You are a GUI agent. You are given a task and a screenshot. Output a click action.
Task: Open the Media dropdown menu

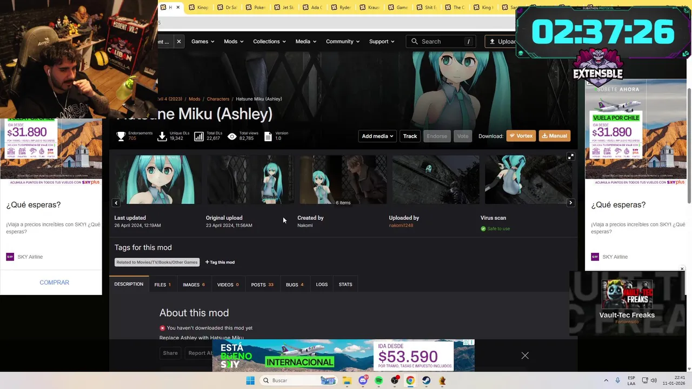[x=305, y=42]
